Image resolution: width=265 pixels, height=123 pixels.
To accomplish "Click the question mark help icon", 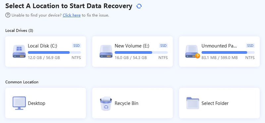I will (8, 15).
